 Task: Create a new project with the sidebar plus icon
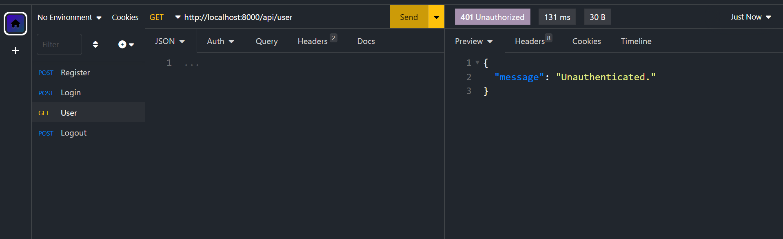[15, 50]
